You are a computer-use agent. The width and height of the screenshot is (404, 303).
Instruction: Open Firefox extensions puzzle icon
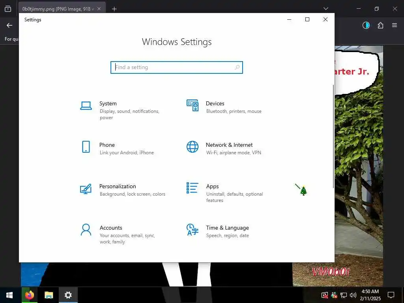click(x=380, y=25)
